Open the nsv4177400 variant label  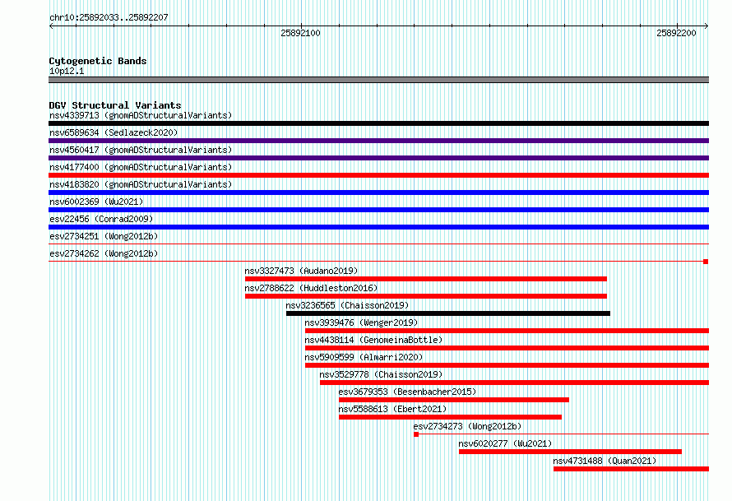pos(141,167)
